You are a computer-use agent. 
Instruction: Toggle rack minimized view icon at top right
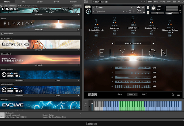click(x=182, y=2)
